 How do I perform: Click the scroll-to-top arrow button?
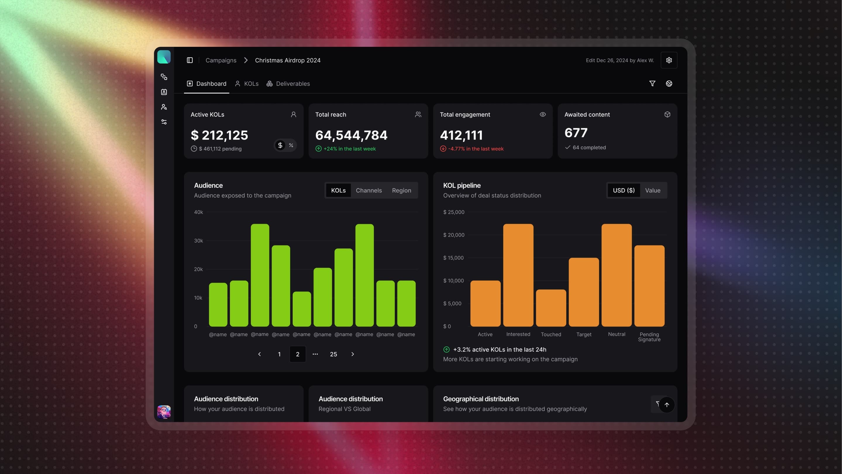pyautogui.click(x=667, y=405)
